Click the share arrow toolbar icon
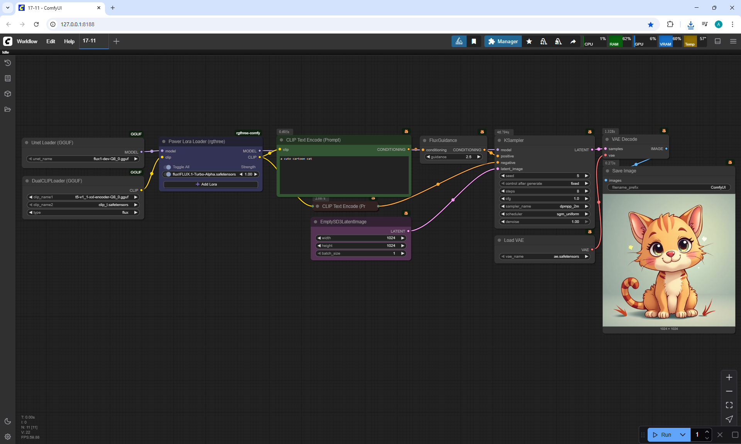The width and height of the screenshot is (741, 444). pyautogui.click(x=573, y=41)
